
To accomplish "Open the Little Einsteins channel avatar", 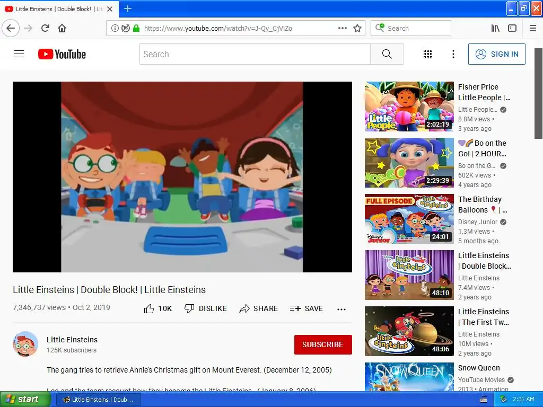I will tap(25, 344).
